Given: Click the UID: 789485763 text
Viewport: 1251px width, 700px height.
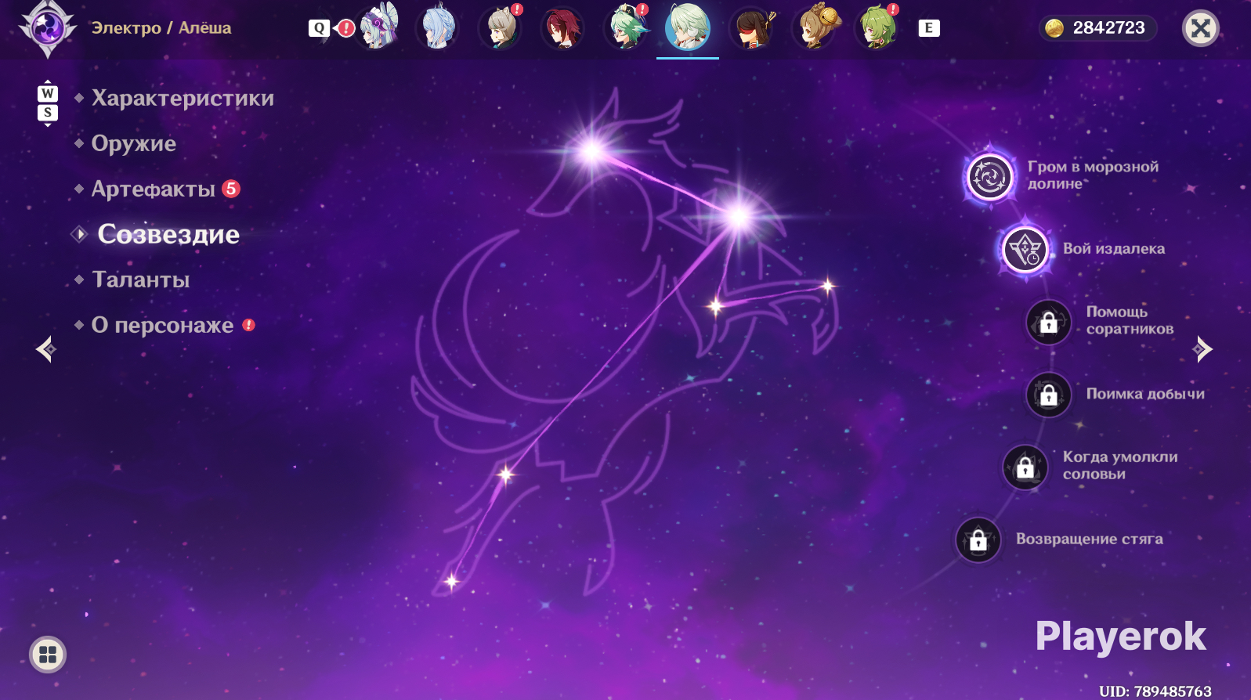Looking at the screenshot, I should click(x=1155, y=691).
